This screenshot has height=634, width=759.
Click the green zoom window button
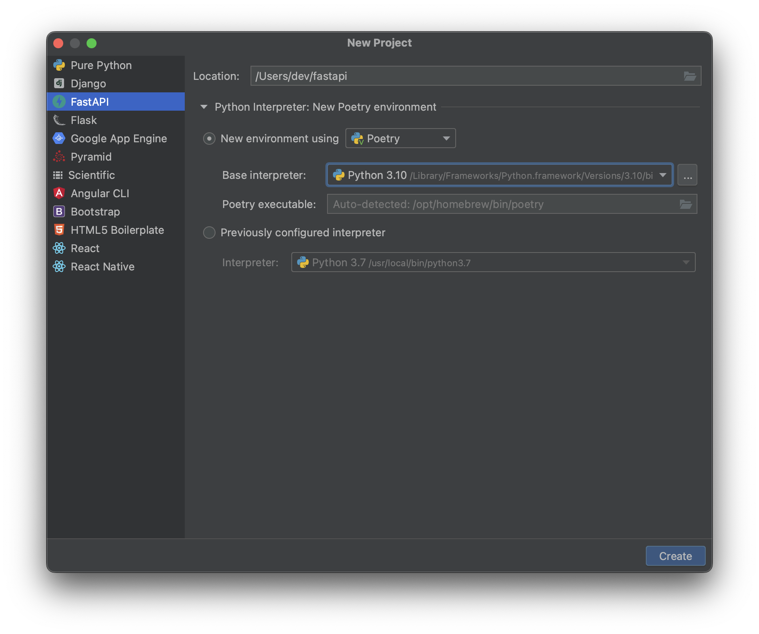(92, 43)
